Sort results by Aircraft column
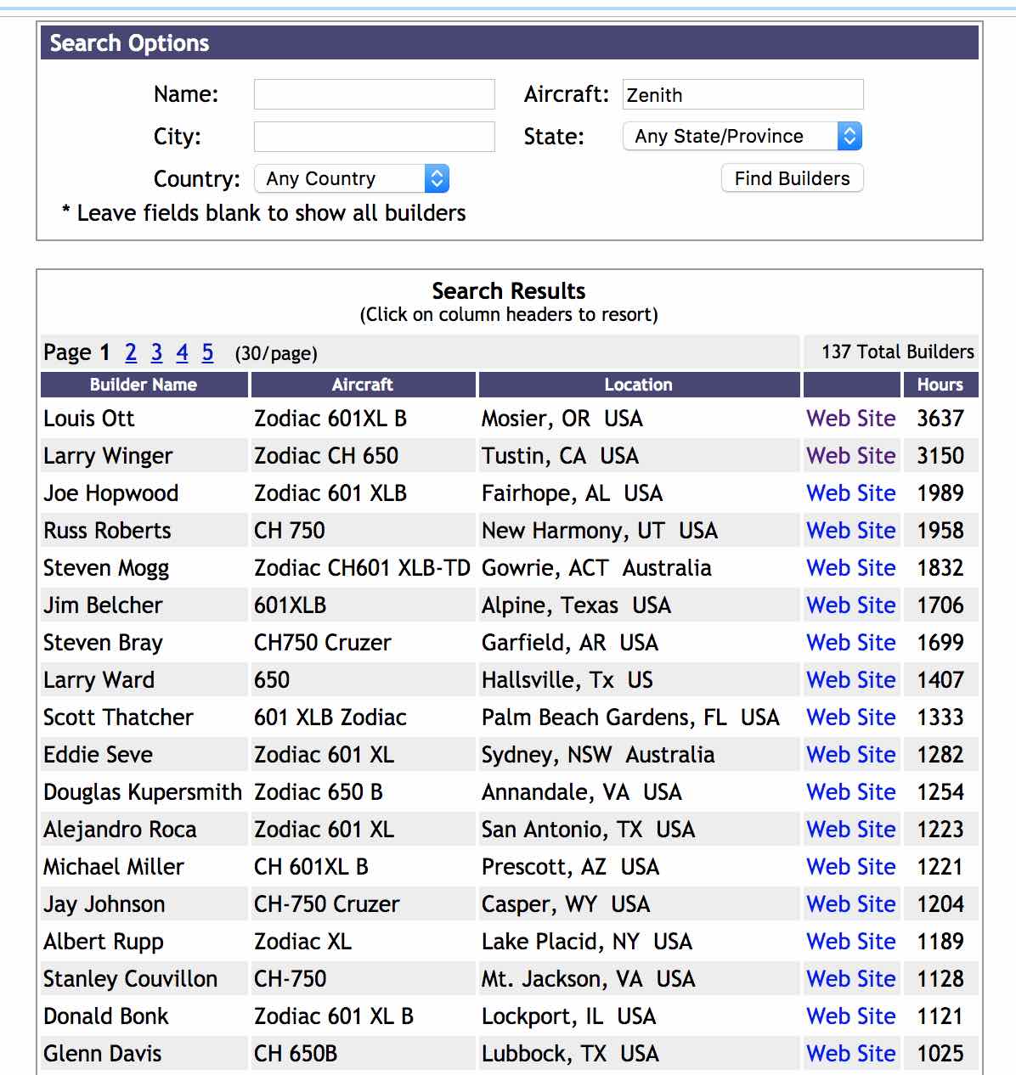The image size is (1016, 1075). [x=363, y=385]
